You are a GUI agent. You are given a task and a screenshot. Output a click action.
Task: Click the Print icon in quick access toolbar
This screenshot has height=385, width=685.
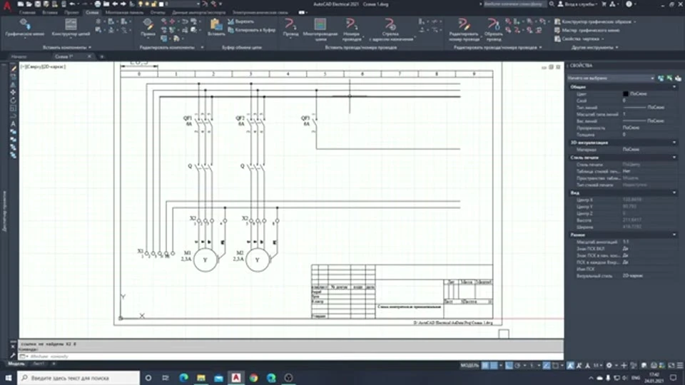coord(98,4)
